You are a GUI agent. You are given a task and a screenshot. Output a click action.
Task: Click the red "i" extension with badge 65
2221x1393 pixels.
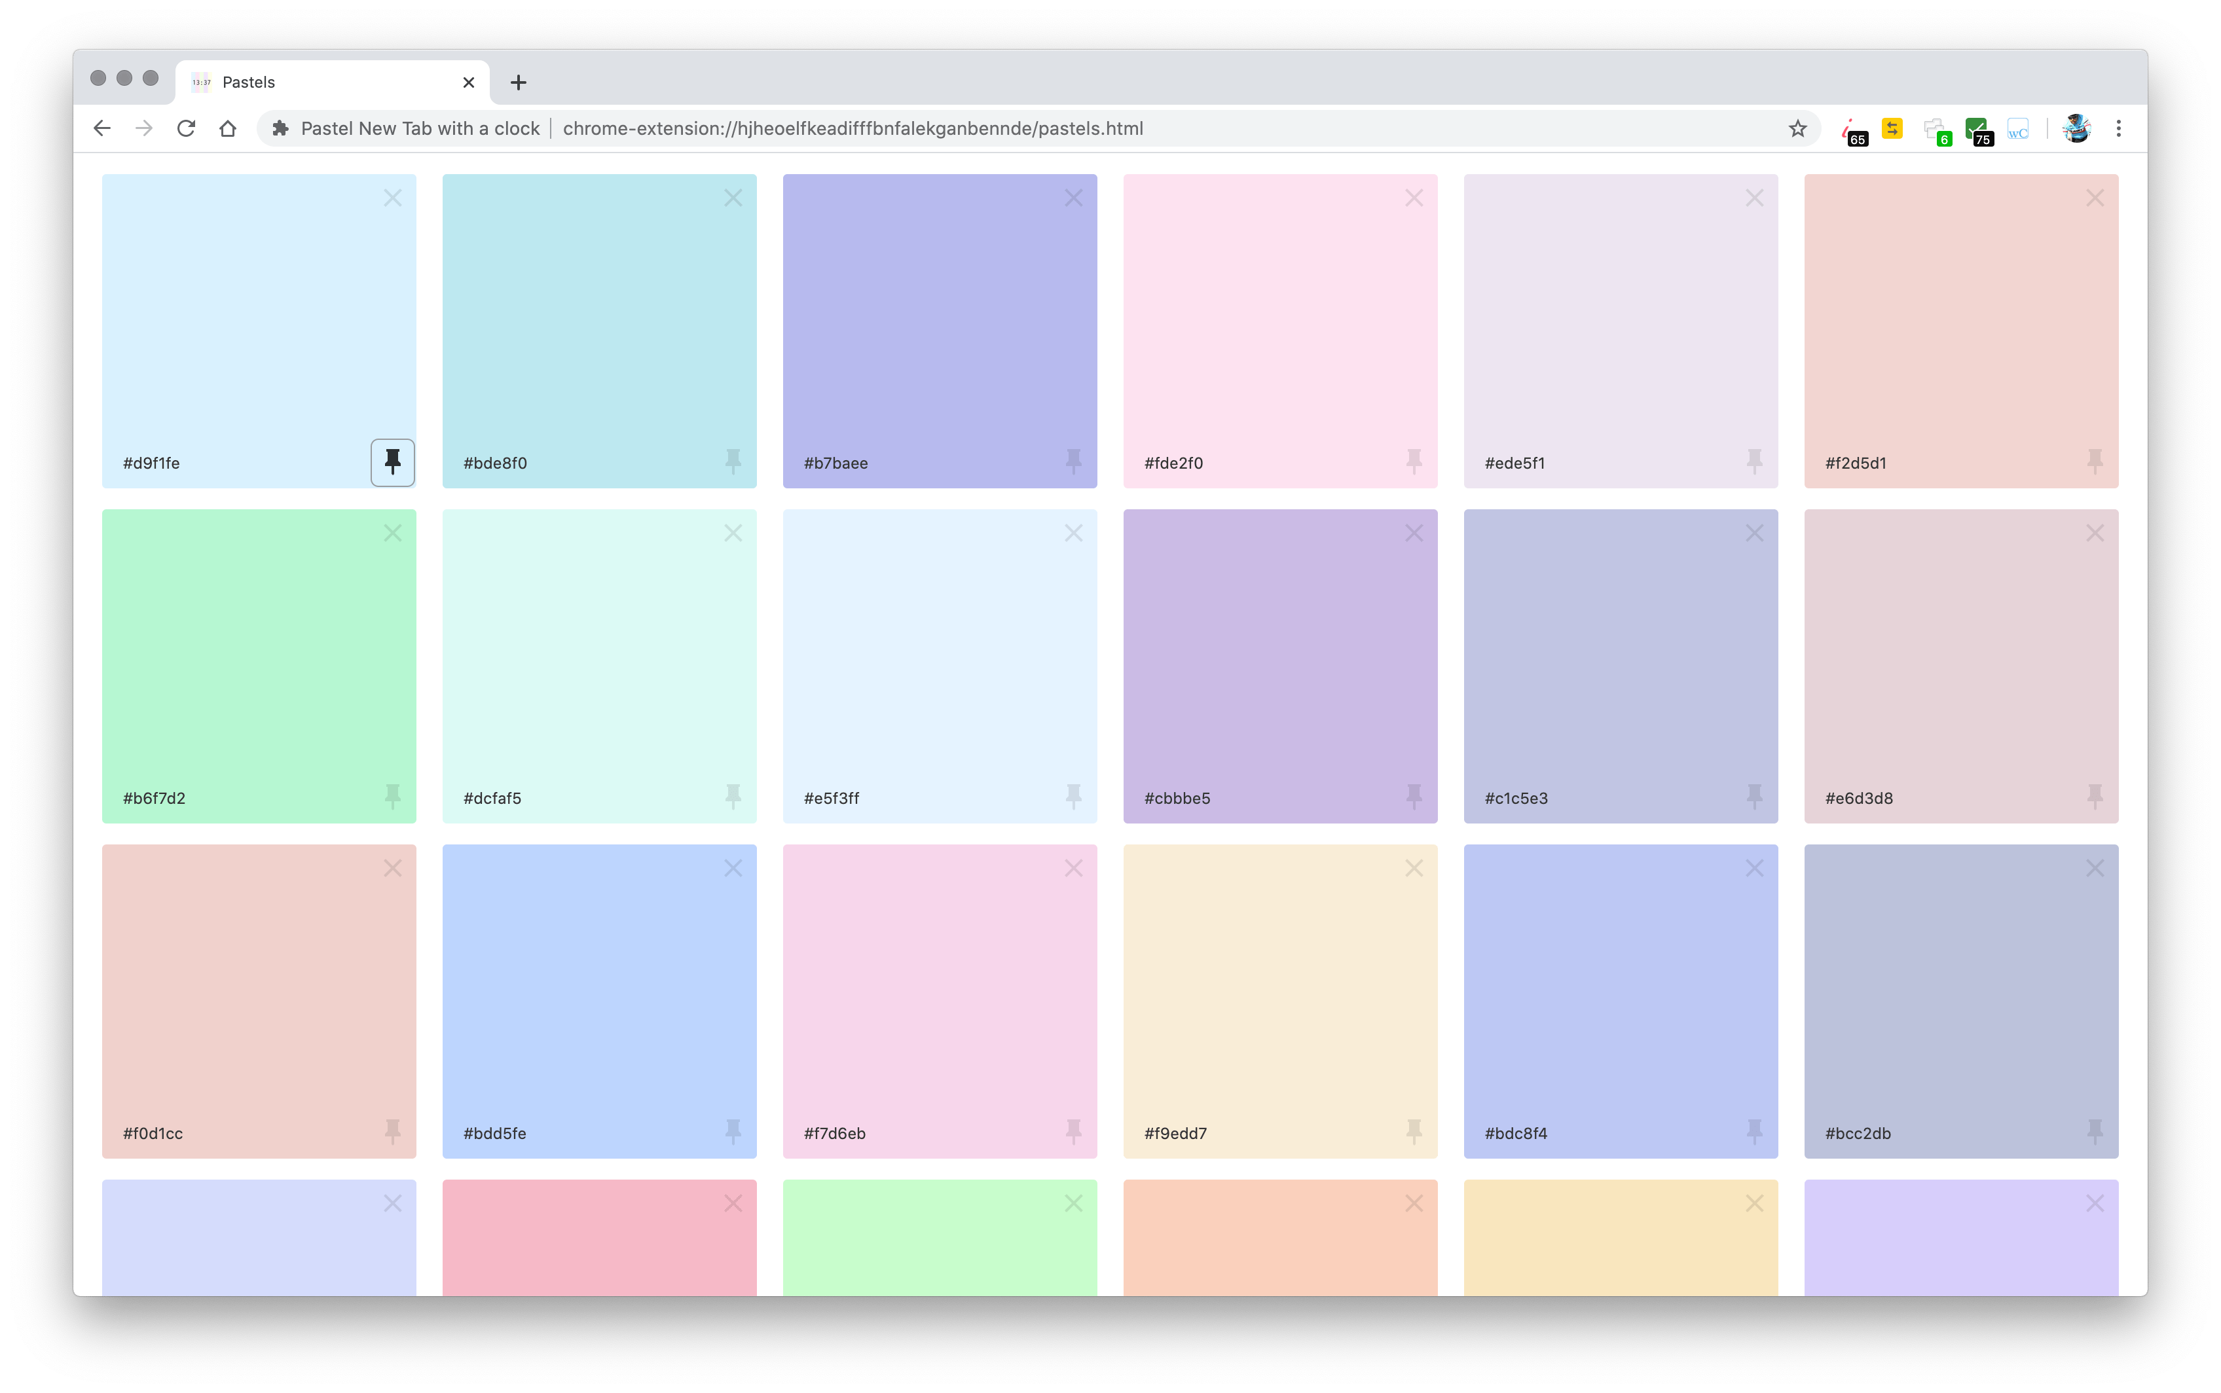1853,128
